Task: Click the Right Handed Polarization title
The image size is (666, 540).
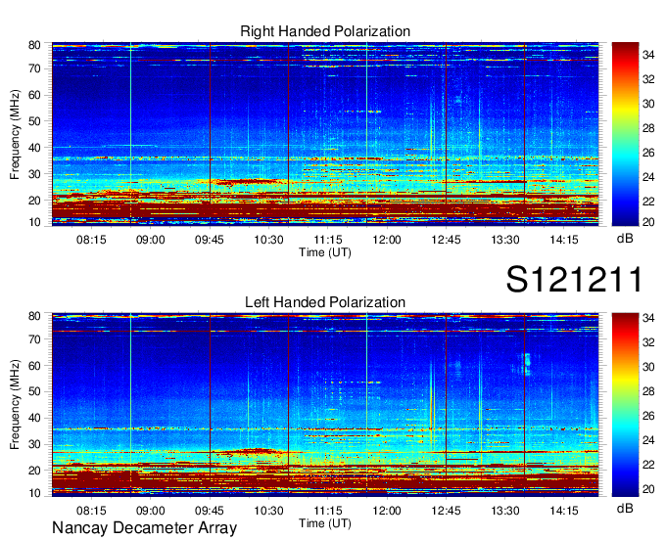Action: click(325, 31)
